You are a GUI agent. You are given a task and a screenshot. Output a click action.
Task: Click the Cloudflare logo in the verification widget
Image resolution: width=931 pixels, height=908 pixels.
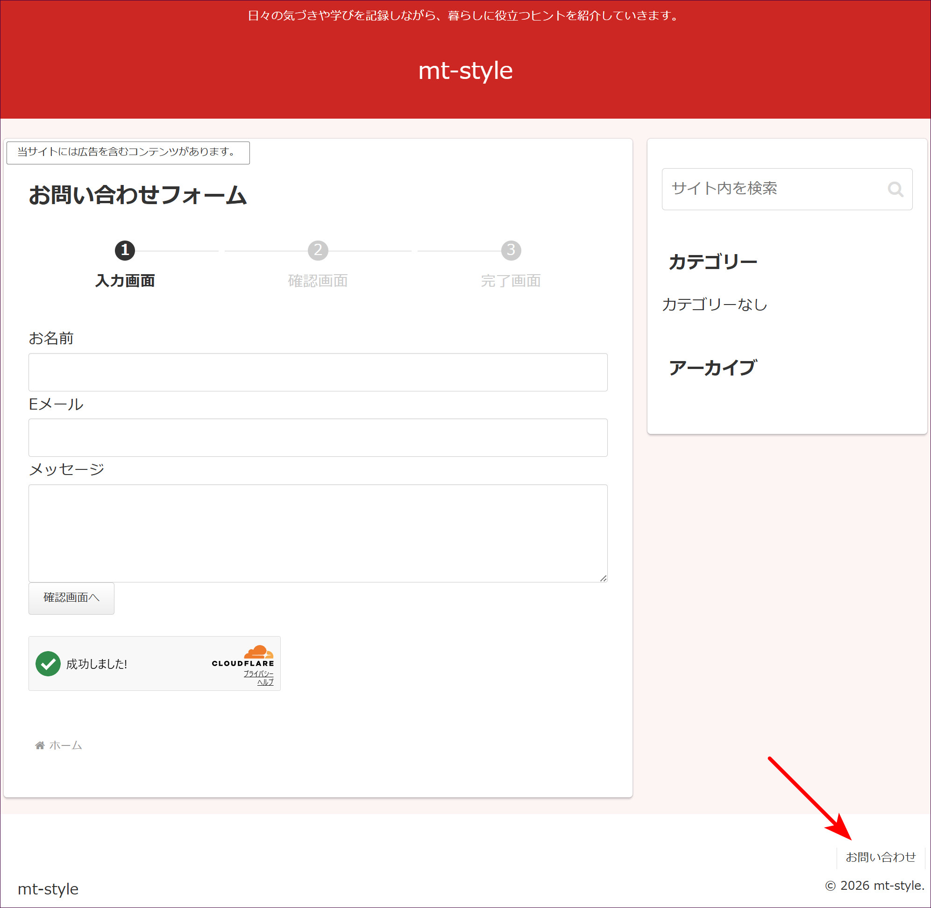[x=243, y=656]
